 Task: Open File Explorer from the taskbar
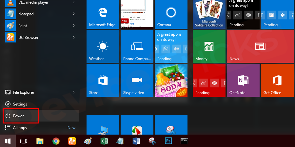pos(40,141)
